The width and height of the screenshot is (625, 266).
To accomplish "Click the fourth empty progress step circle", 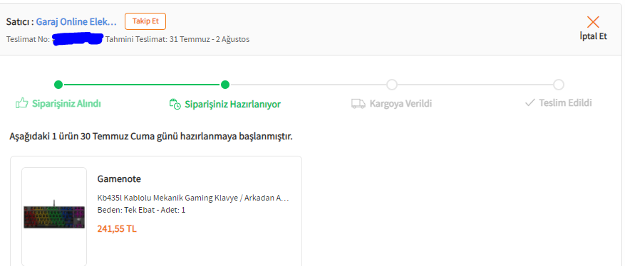I will (x=559, y=85).
